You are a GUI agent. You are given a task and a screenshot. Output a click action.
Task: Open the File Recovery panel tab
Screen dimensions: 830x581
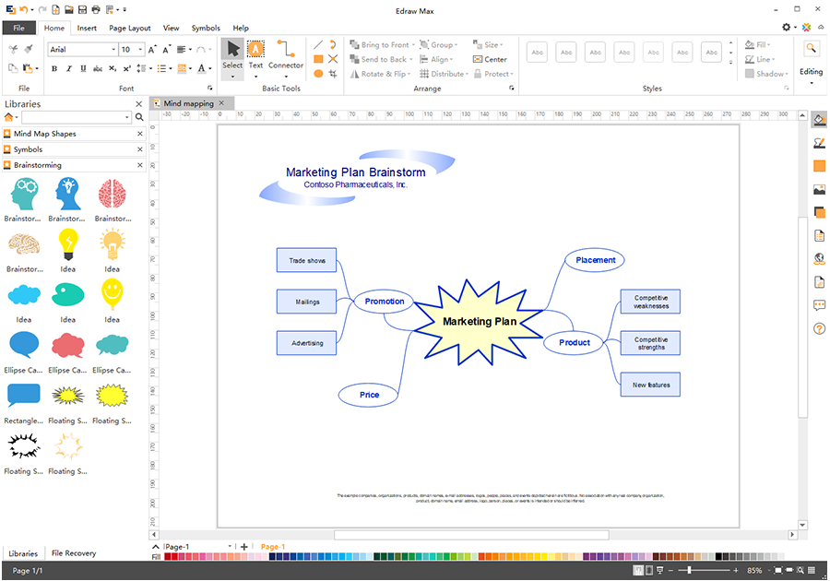(74, 553)
